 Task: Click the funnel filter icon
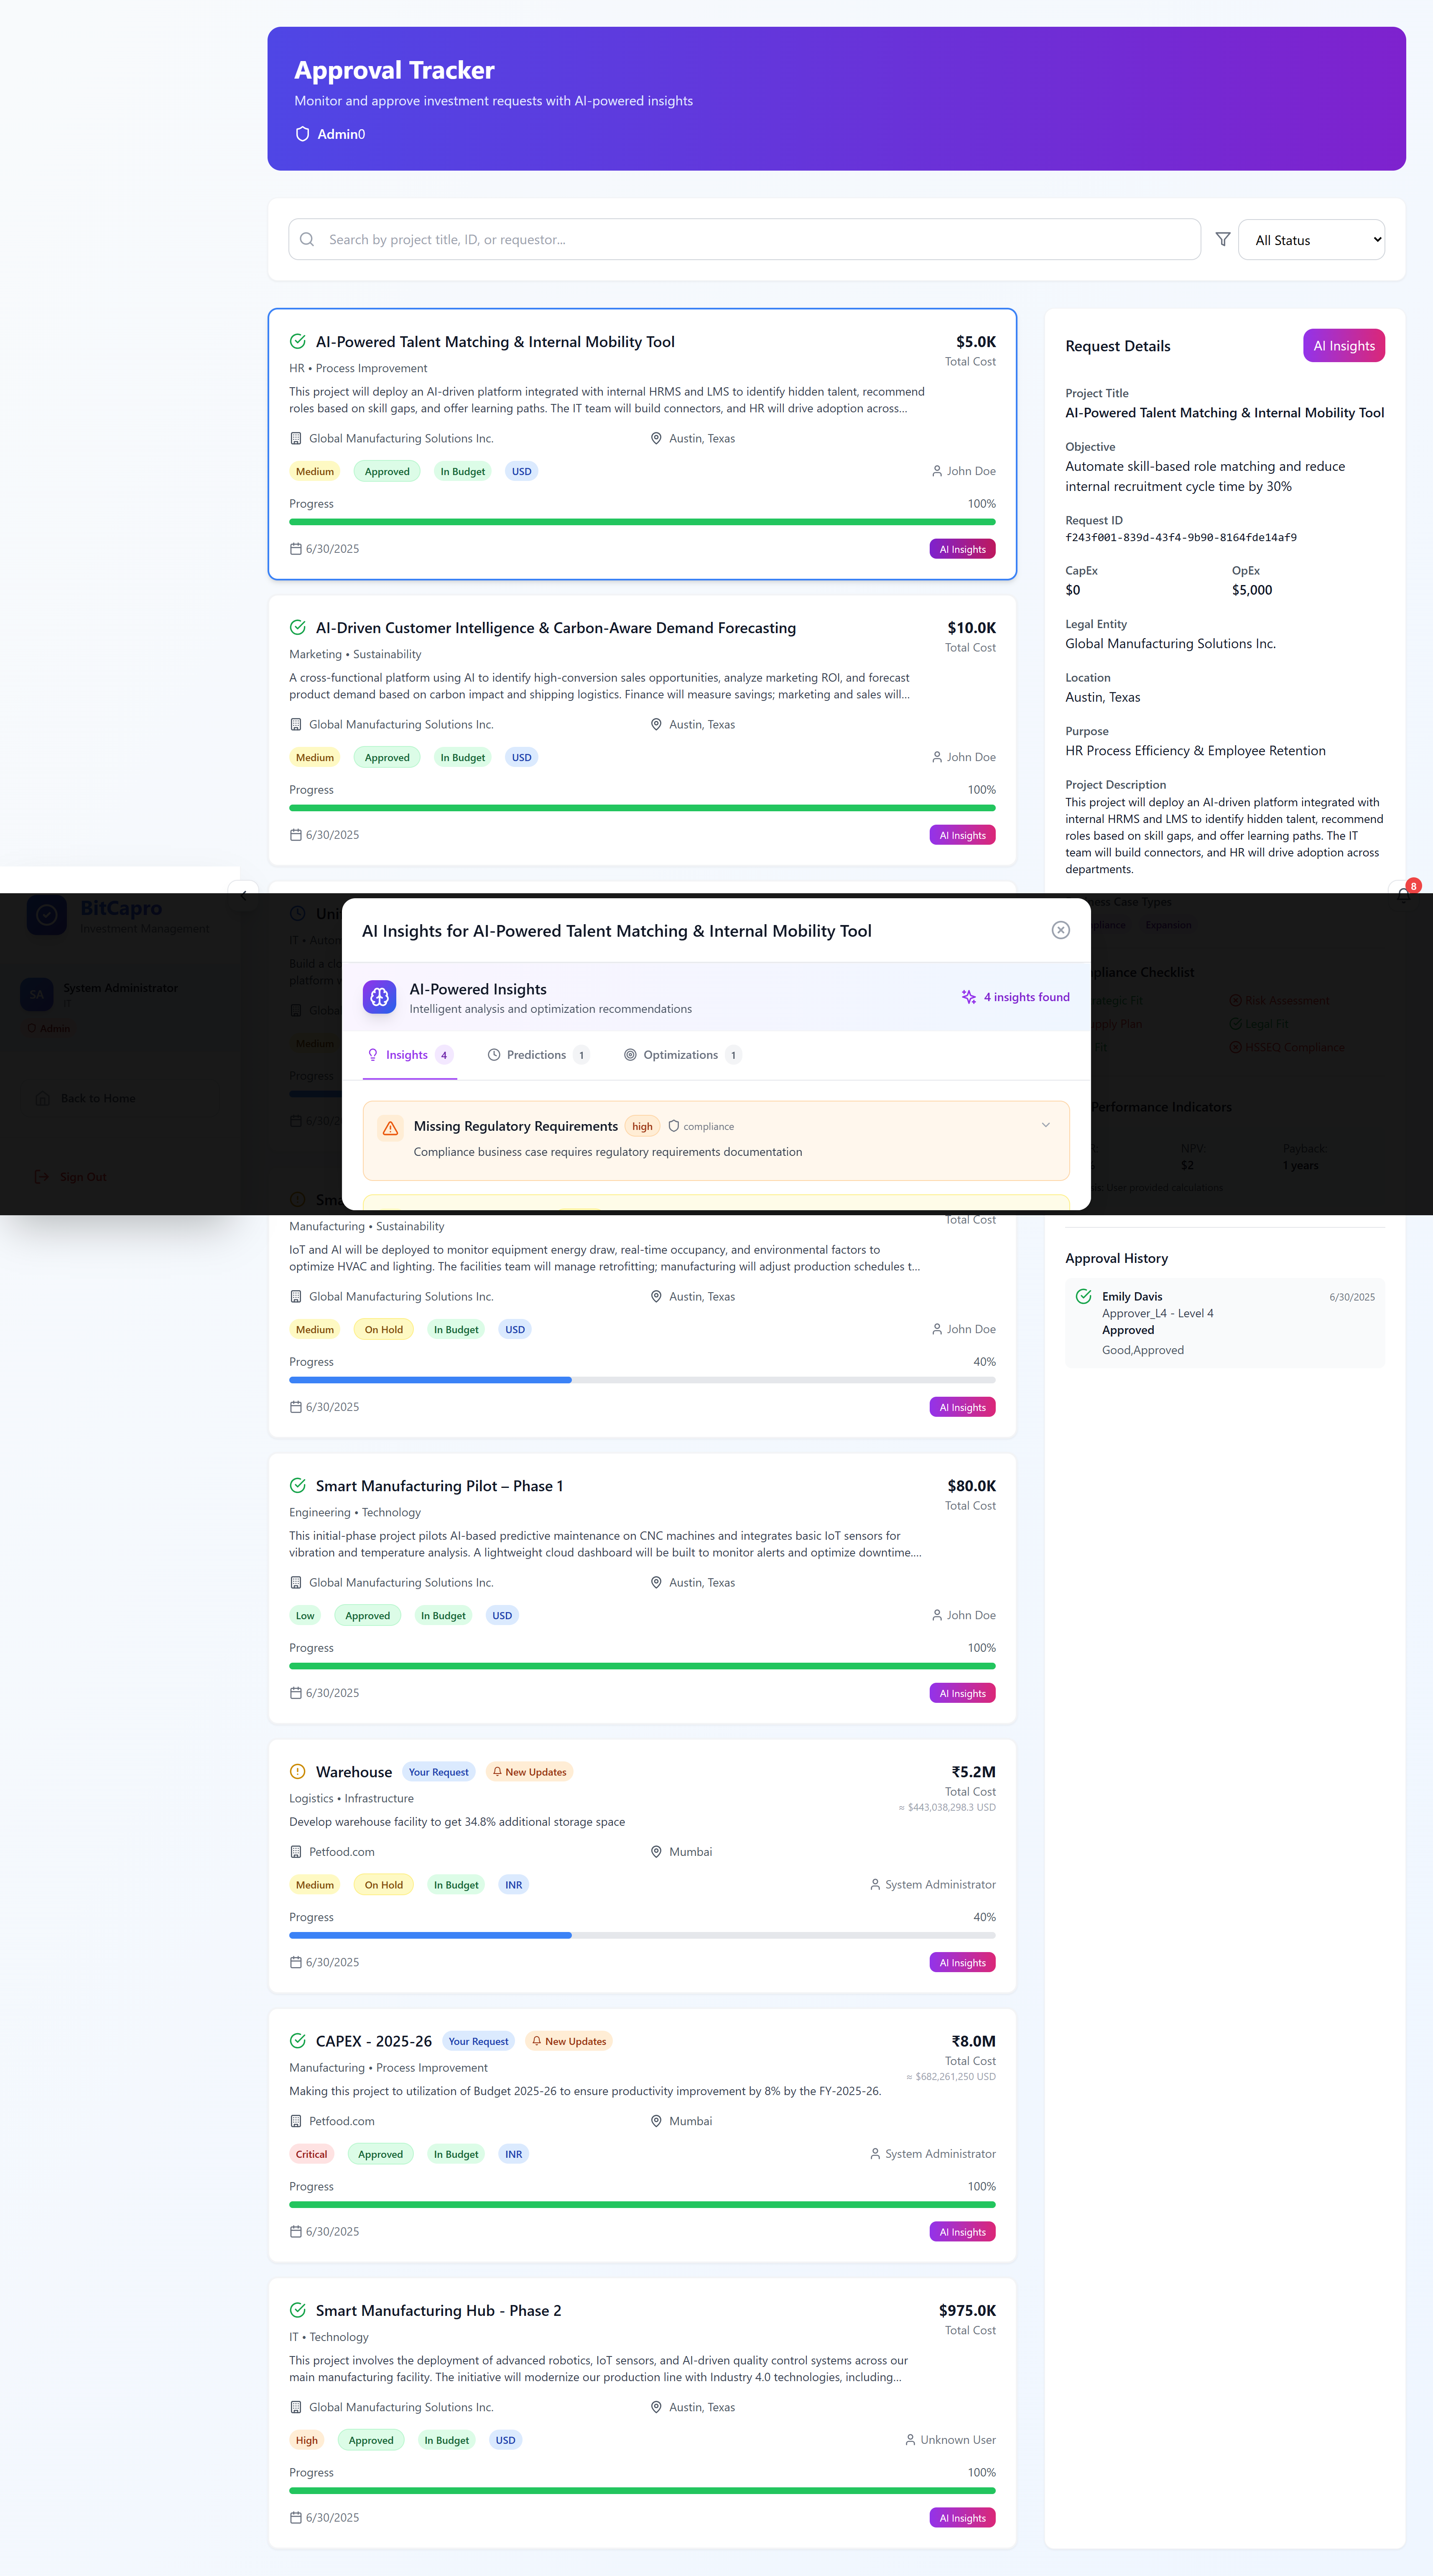(1222, 240)
